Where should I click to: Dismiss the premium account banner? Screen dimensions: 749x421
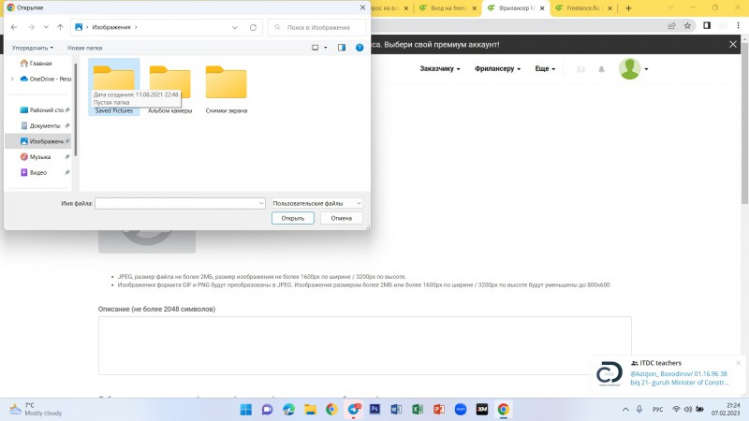coord(733,44)
